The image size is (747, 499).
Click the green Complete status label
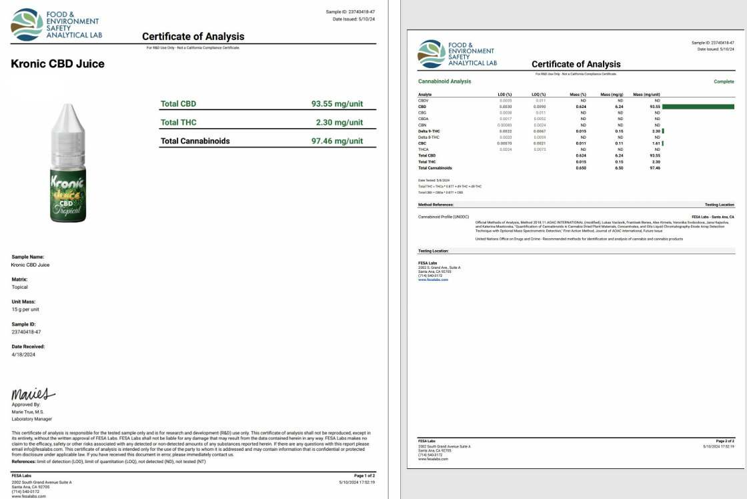point(724,81)
